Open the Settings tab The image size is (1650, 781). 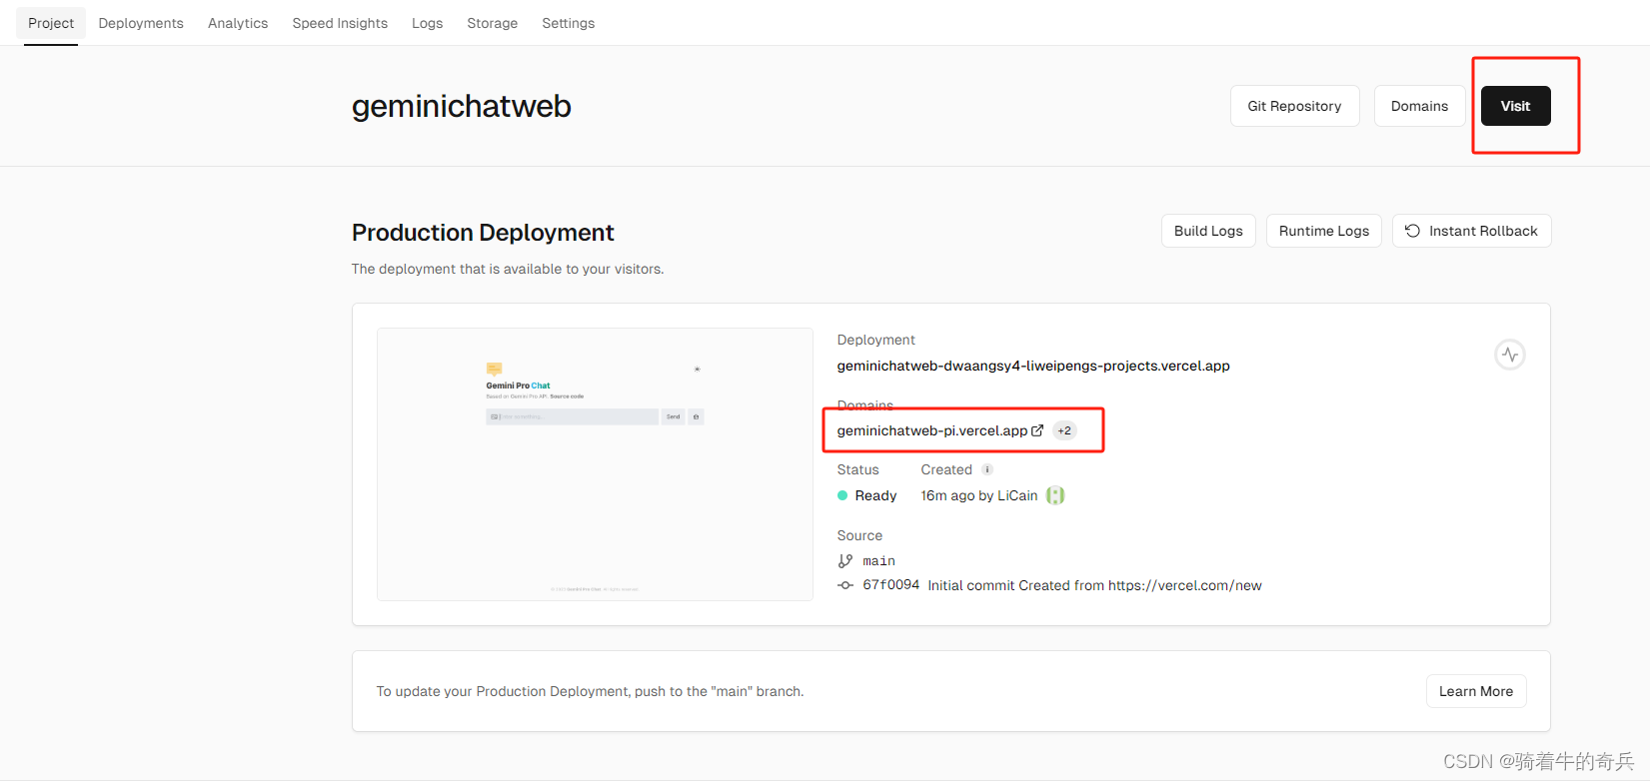click(x=569, y=23)
